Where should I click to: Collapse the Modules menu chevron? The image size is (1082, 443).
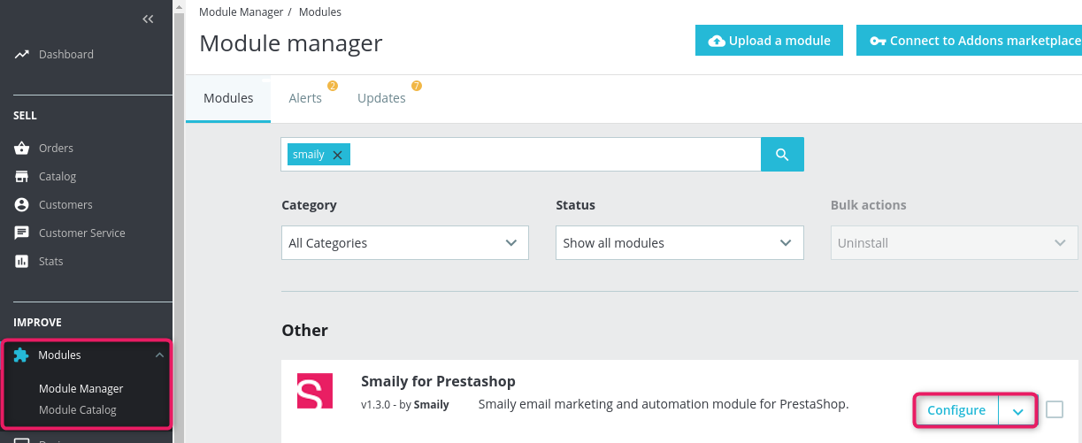pos(159,355)
